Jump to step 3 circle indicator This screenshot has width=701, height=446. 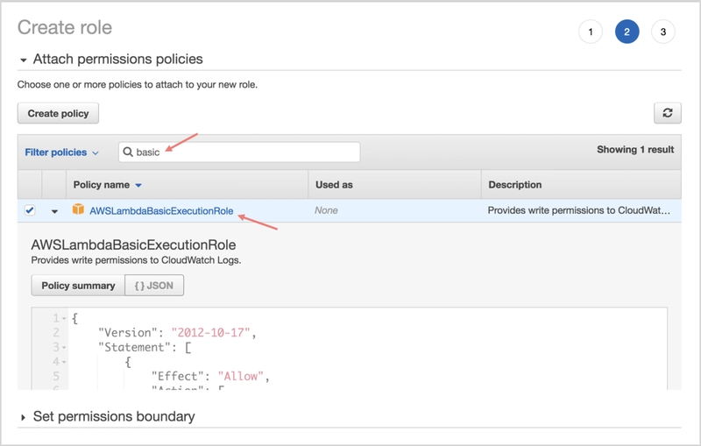(662, 32)
